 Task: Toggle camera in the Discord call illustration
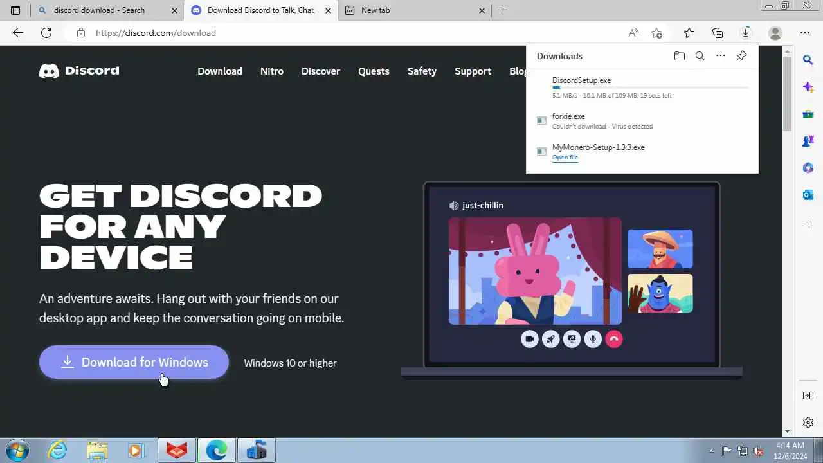click(530, 339)
